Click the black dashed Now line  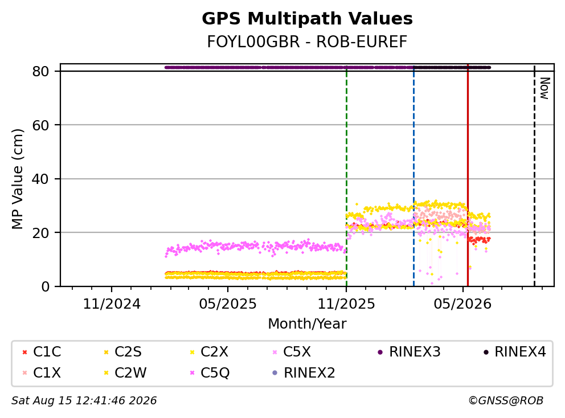pos(534,175)
